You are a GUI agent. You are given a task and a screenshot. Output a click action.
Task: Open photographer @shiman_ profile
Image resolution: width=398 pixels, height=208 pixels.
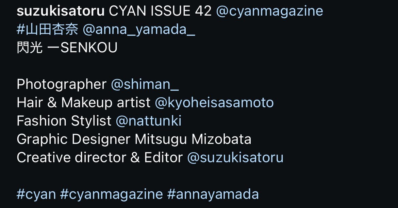tap(145, 84)
